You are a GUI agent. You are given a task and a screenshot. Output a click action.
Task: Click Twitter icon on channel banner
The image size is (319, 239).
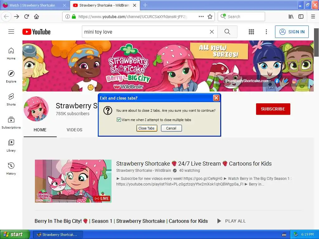click(286, 81)
